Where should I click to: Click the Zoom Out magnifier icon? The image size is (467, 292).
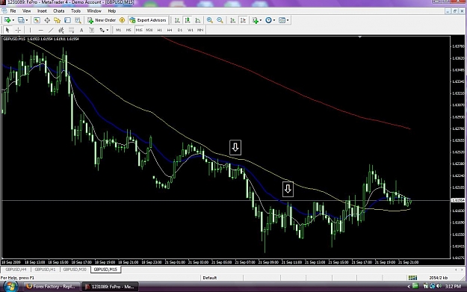coord(220,20)
